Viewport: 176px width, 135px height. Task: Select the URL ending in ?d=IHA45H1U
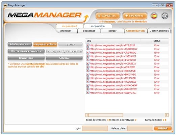pos(113,60)
